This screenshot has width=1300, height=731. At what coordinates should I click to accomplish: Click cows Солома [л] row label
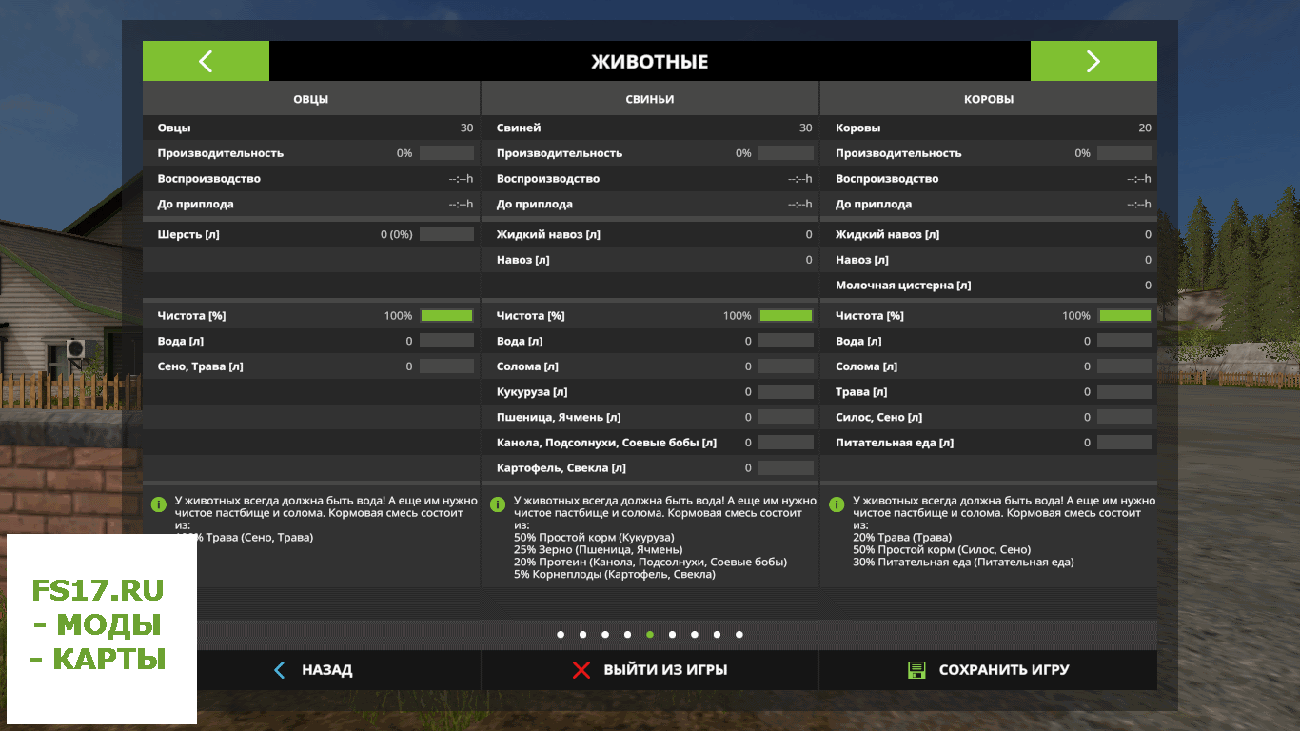866,366
